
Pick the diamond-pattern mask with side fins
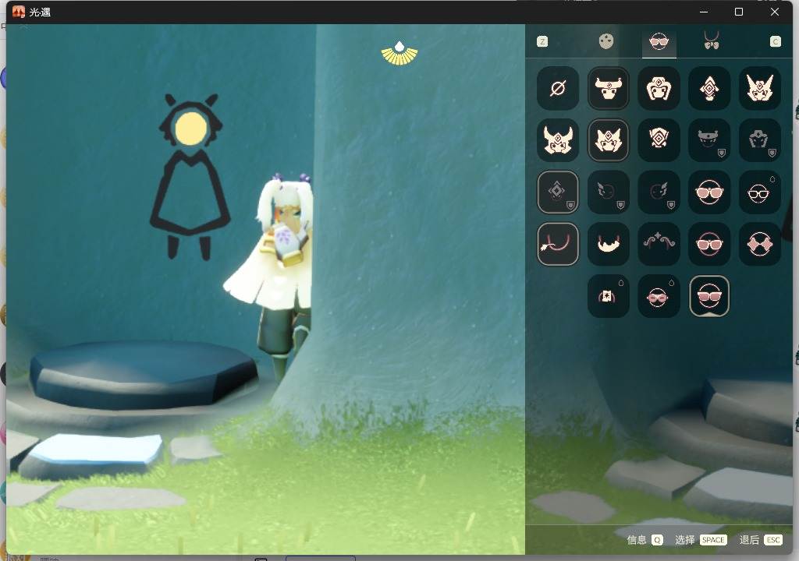pyautogui.click(x=659, y=140)
